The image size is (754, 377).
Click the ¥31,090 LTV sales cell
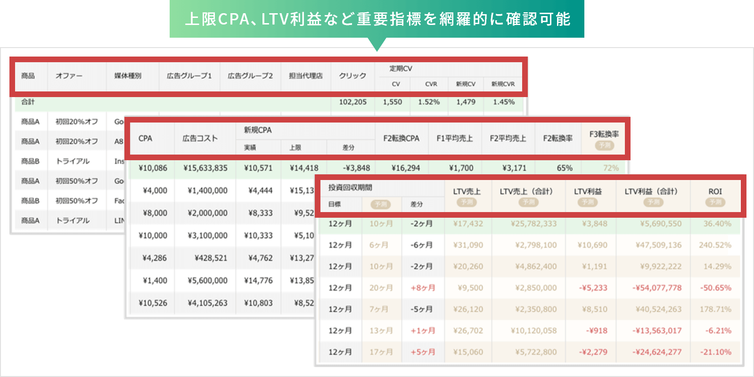click(468, 245)
